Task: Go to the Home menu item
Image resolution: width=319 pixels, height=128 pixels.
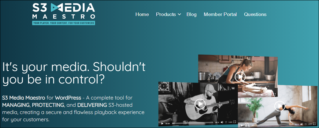Action: click(142, 14)
